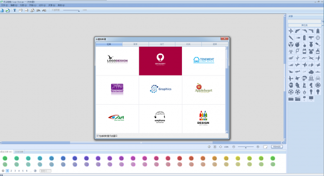Select the text tool T icon
The width and height of the screenshot is (324, 176).
pos(14,10)
